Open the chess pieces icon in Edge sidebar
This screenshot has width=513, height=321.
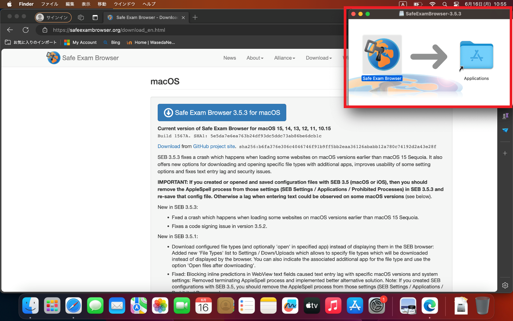coord(505,116)
